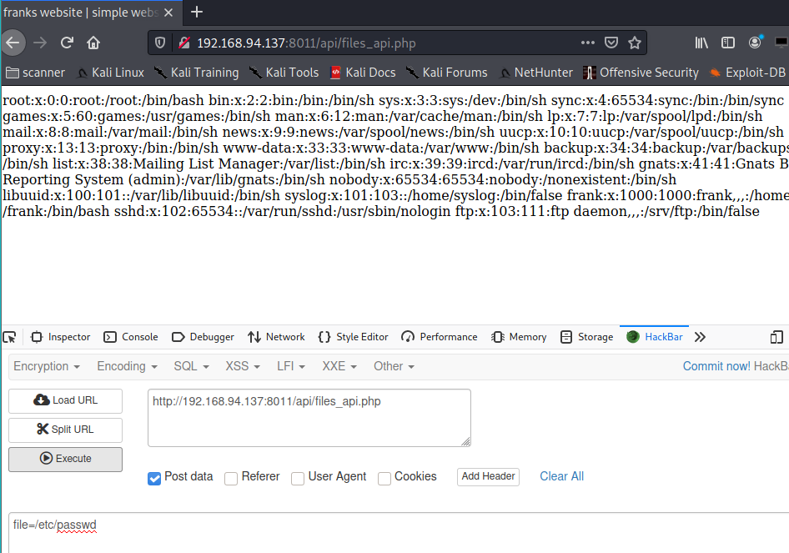789x553 pixels.
Task: Expand the XSS dropdown
Action: pos(243,366)
